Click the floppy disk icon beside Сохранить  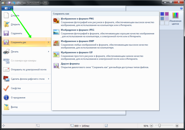click(6, 33)
